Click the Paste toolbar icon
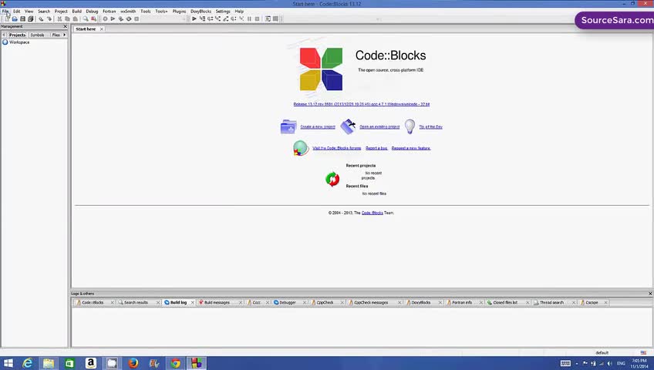Viewport: 654px width, 370px height. coord(75,18)
